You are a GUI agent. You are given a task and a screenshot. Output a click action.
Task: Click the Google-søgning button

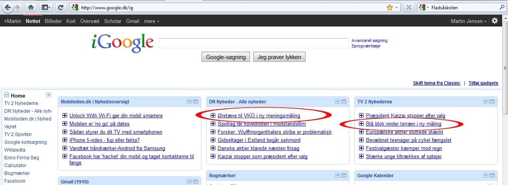point(226,57)
